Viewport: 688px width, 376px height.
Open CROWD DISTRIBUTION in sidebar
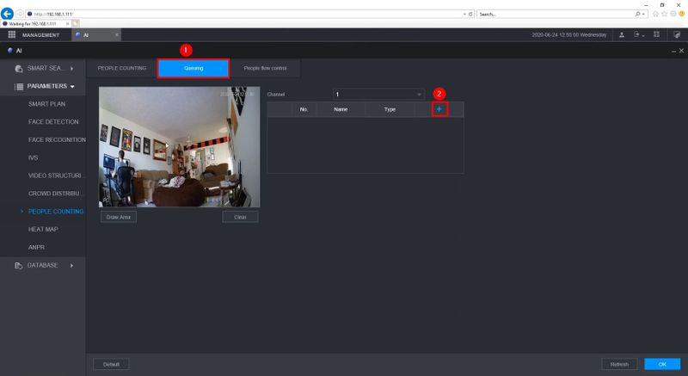pos(55,194)
